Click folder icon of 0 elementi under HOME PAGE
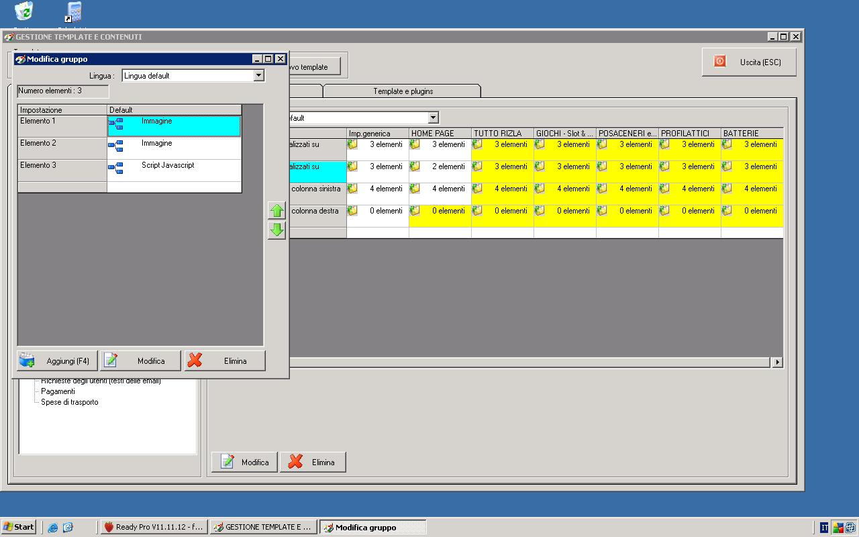Screen dimensions: 859x537 (x=415, y=211)
